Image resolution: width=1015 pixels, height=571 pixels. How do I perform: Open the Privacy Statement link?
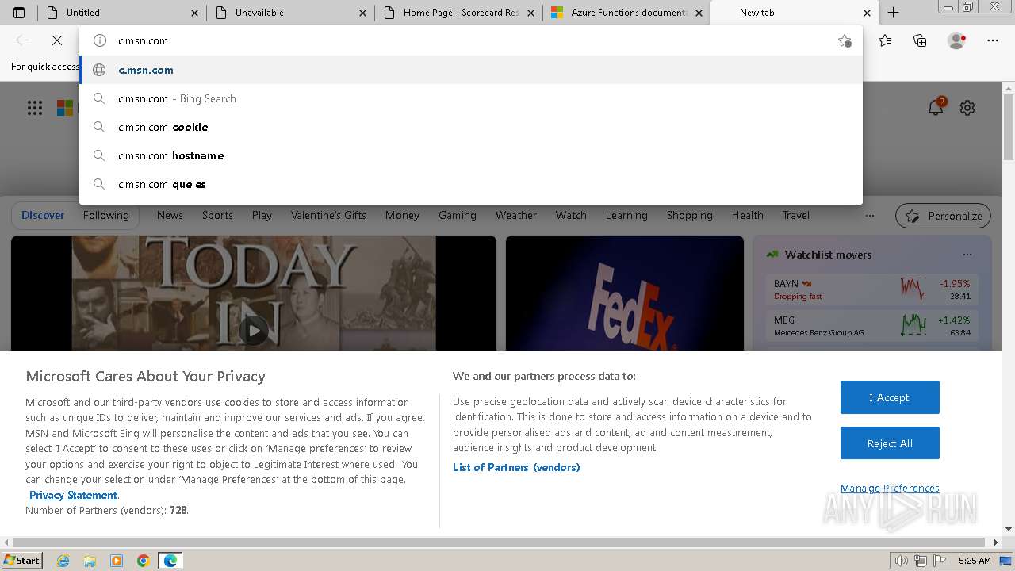click(x=73, y=495)
